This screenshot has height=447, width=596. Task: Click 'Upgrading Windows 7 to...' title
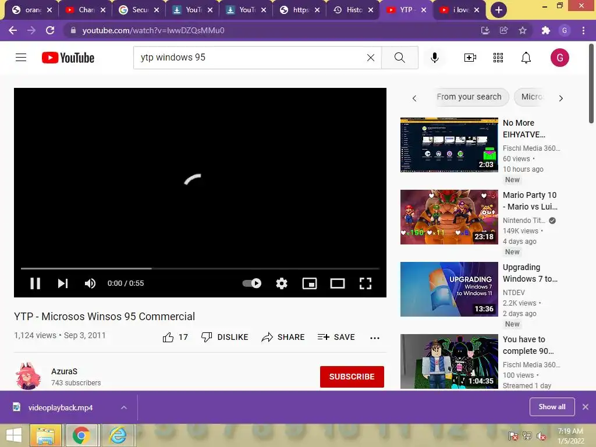point(530,273)
